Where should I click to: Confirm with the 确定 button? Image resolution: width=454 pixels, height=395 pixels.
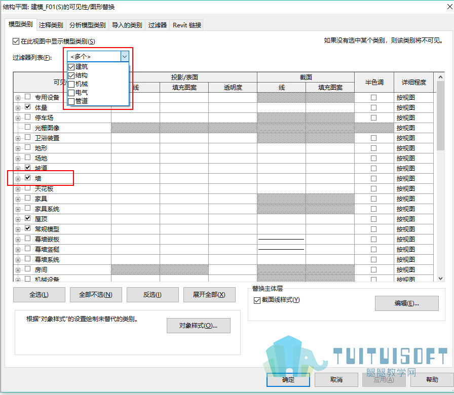coord(288,380)
